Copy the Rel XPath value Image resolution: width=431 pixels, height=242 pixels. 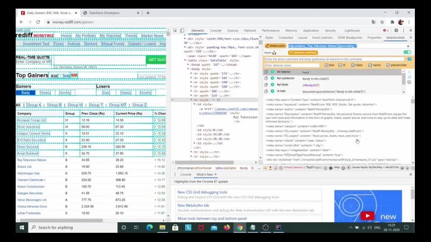[266, 85]
